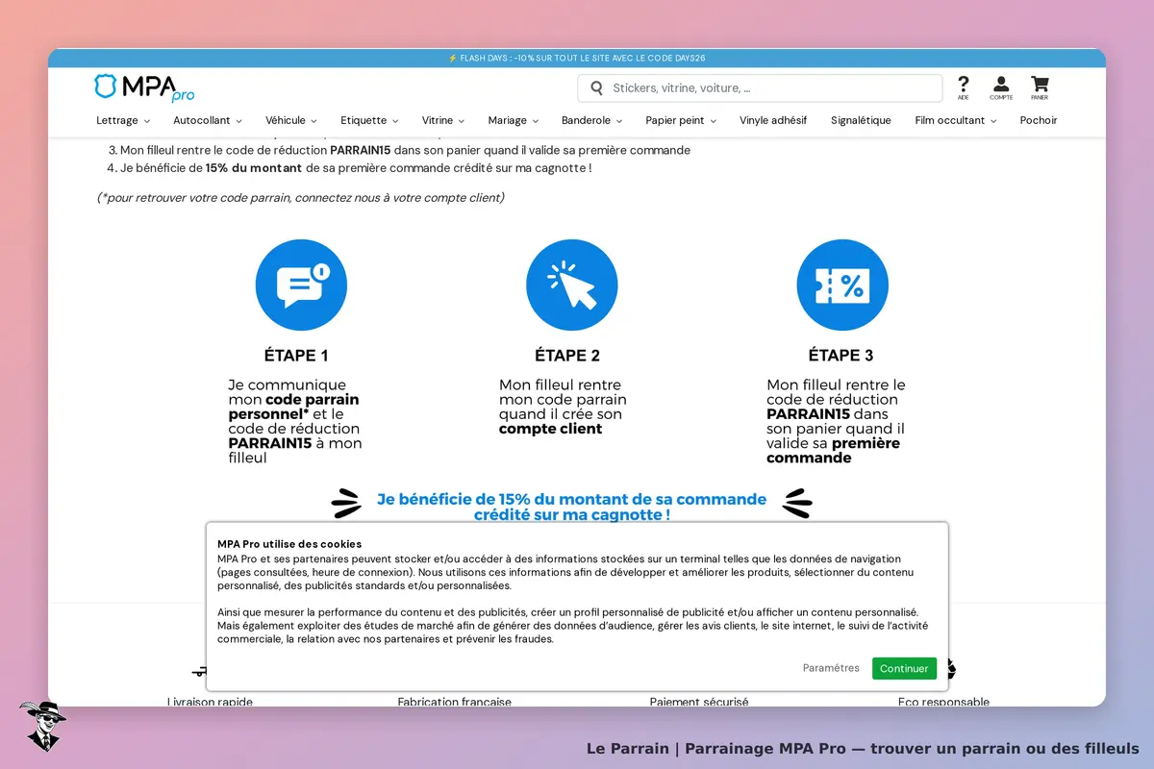
Task: Click 'Fabrication française' footer label
Action: pos(455,702)
